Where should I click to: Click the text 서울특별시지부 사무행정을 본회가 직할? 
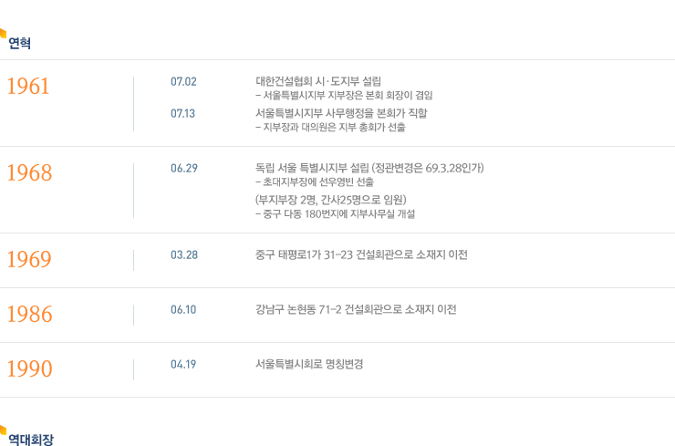point(341,113)
